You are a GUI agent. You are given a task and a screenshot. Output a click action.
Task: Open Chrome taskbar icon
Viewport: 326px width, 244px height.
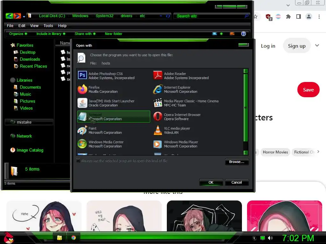click(x=74, y=238)
